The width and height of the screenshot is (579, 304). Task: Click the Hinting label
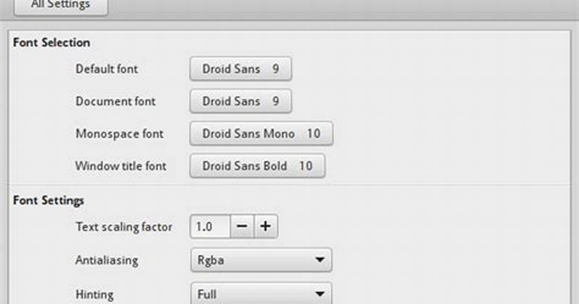[x=94, y=294]
